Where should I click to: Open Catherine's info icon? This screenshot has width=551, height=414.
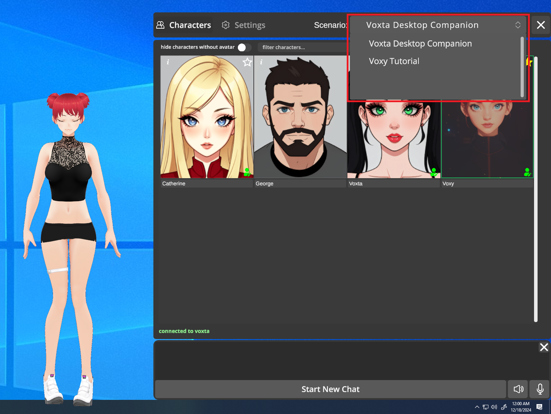coord(168,62)
